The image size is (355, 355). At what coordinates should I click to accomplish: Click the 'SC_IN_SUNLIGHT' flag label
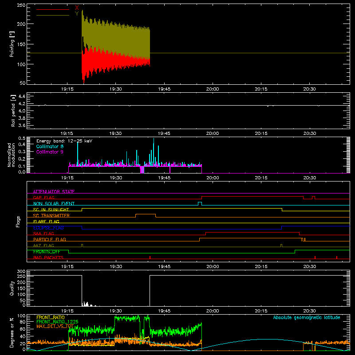click(51, 209)
